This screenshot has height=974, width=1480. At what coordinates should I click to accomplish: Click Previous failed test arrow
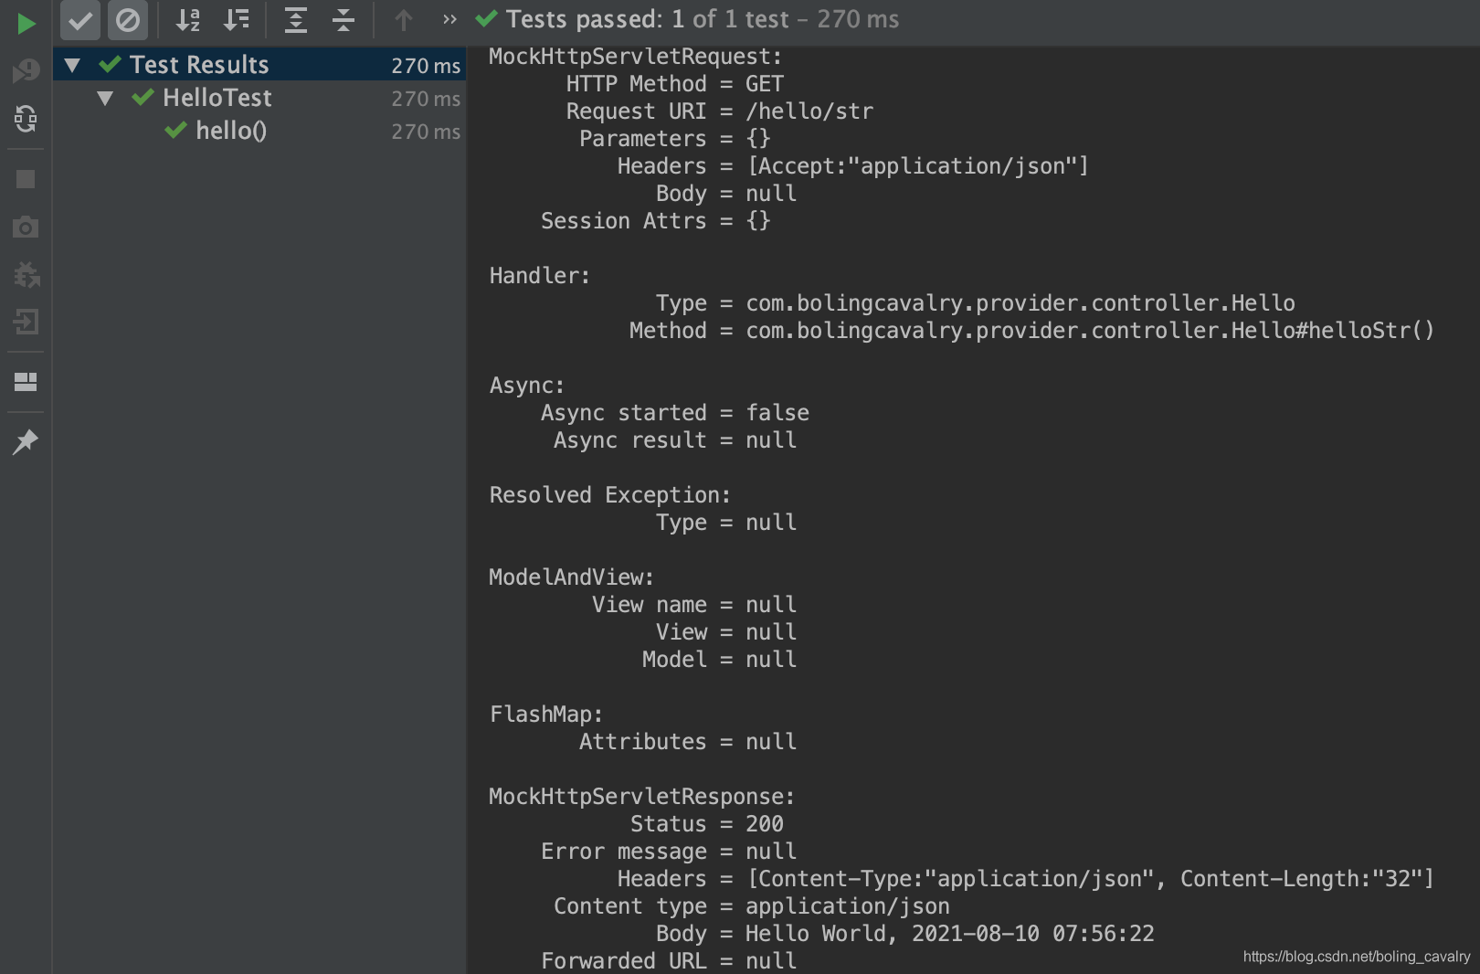click(x=403, y=20)
